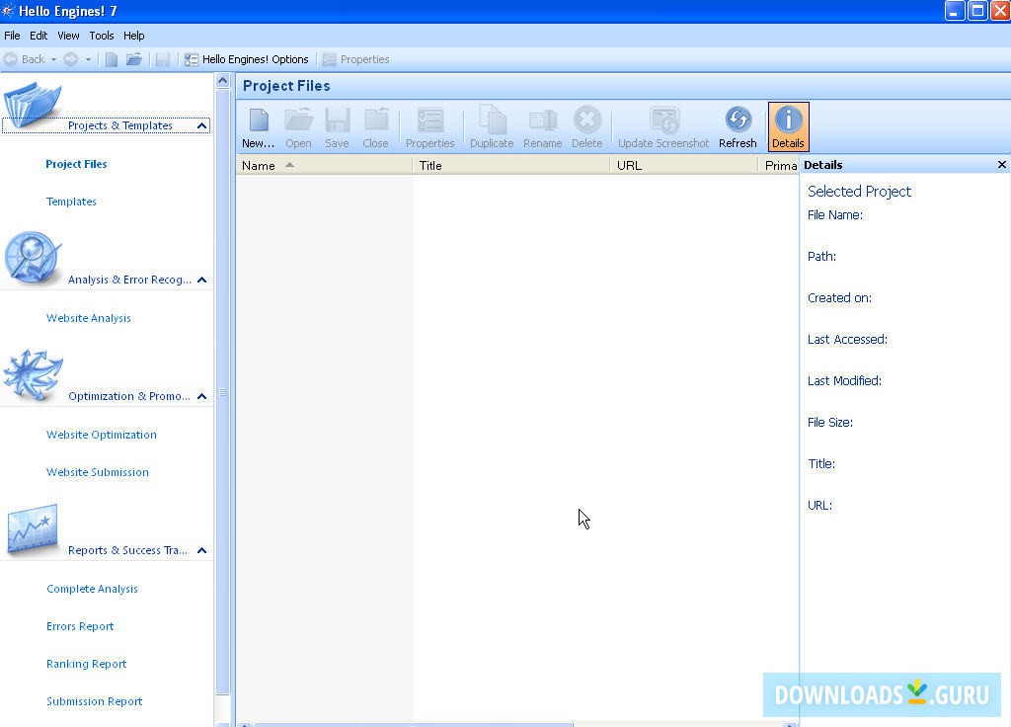Open the Forward history dropdown arrow
Screen dimensions: 1011x727
click(x=88, y=59)
